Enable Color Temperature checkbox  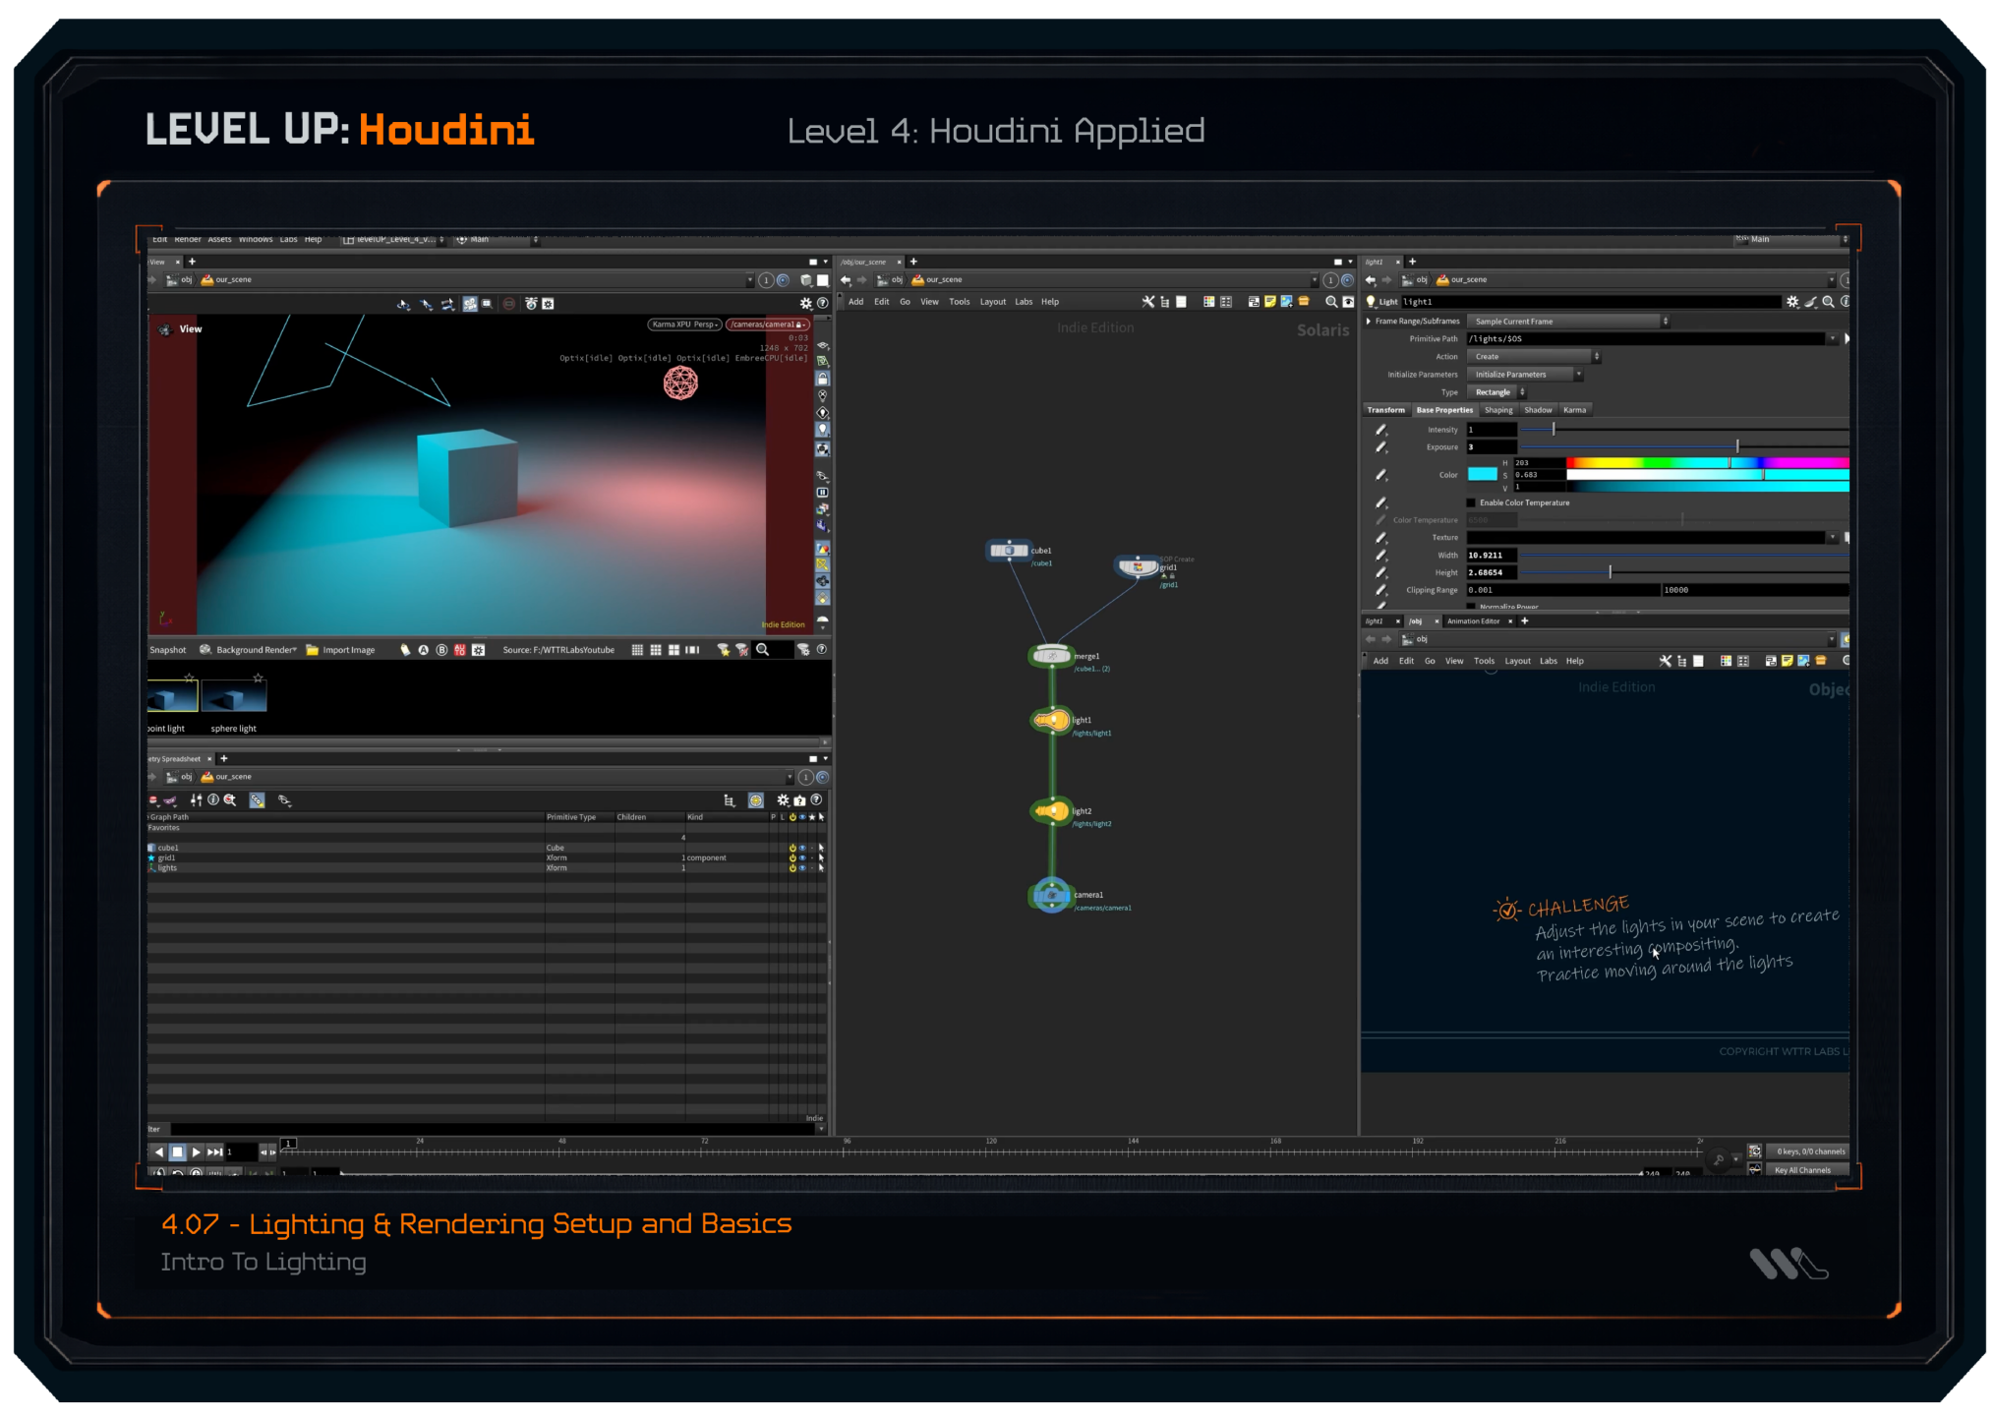point(1471,502)
